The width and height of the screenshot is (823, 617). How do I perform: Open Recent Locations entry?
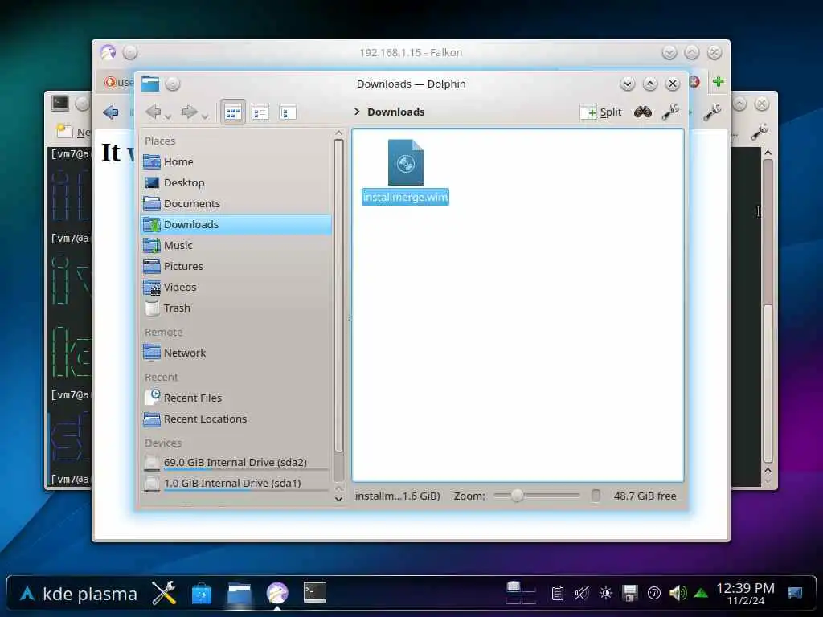click(x=236, y=419)
